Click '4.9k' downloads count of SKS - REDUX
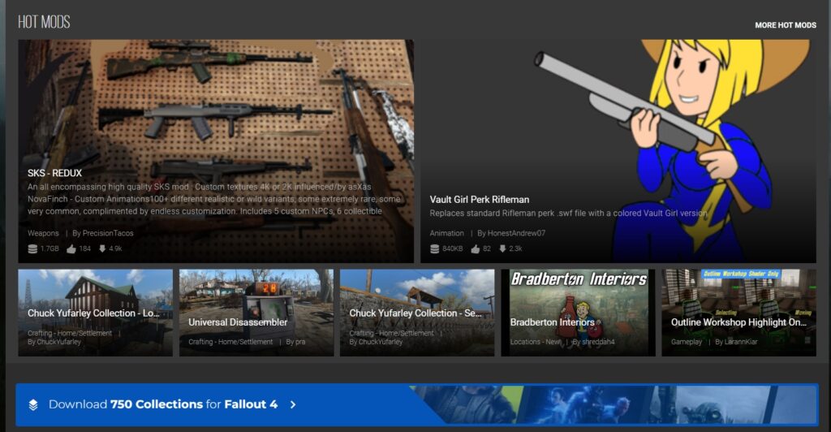This screenshot has height=432, width=831. point(115,248)
